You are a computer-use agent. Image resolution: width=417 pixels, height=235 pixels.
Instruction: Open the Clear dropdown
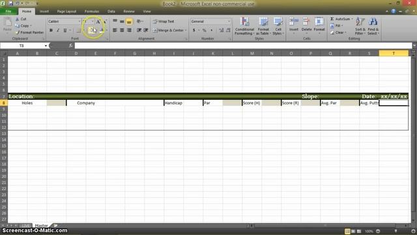point(338,33)
